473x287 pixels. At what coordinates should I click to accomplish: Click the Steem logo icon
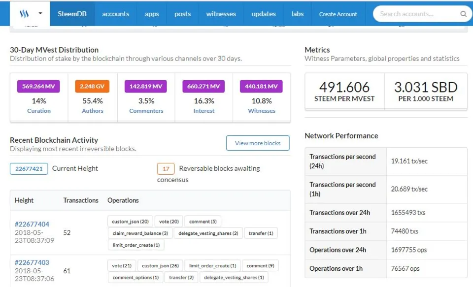coord(24,14)
